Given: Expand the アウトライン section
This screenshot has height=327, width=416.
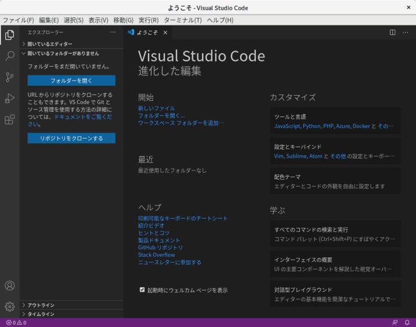Looking at the screenshot, I should tap(71, 305).
